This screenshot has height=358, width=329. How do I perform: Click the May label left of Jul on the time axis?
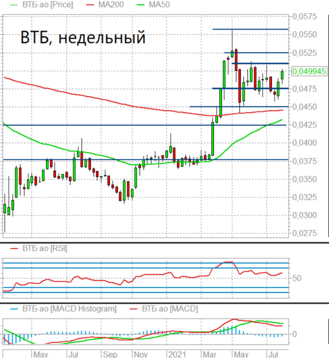tap(41, 354)
